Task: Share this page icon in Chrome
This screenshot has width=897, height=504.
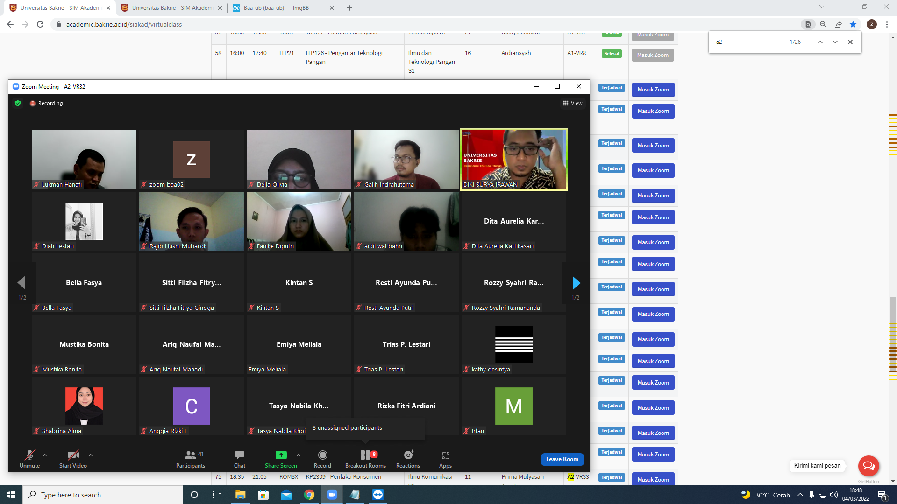Action: point(838,24)
